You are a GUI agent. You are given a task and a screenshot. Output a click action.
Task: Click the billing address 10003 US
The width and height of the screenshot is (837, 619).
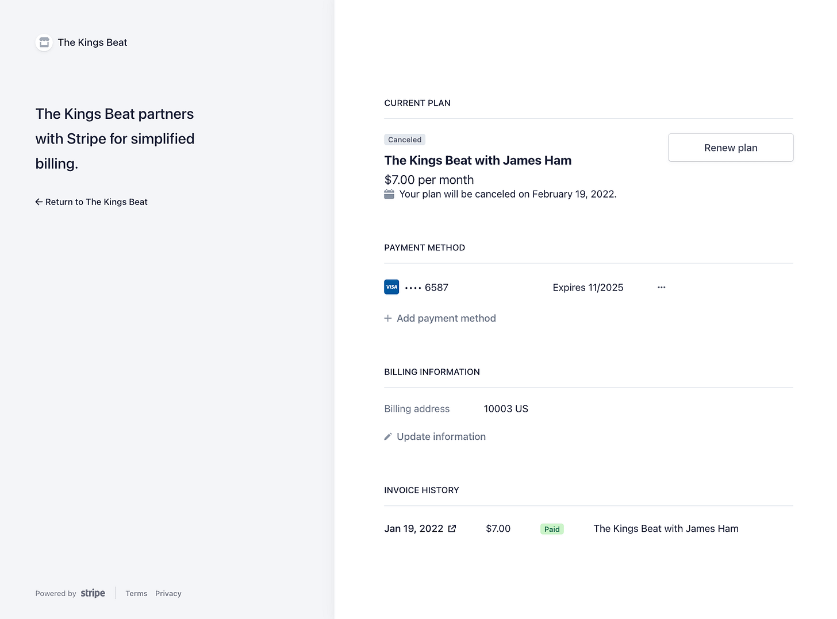tap(506, 409)
